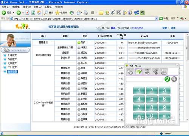The height and width of the screenshot is (136, 189).
Task: Click the 2200-FreePP department cell
Action: 43,104
